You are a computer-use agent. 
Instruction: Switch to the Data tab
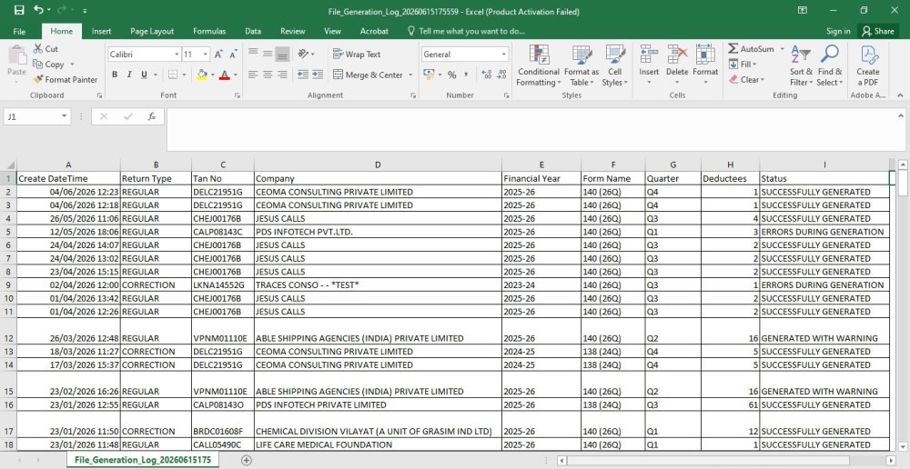pyautogui.click(x=253, y=31)
